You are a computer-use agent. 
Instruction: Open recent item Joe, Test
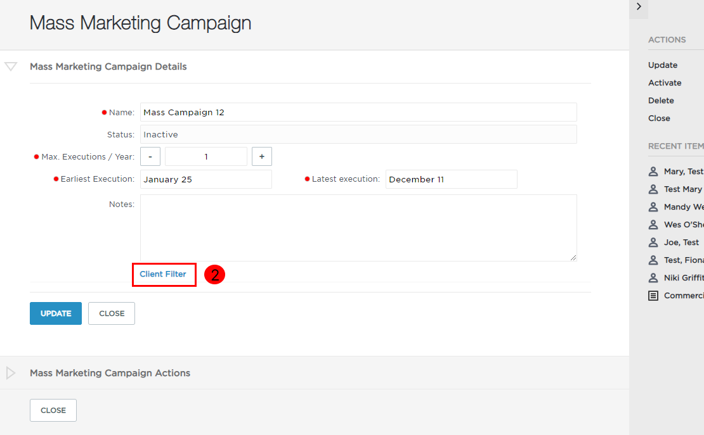682,243
